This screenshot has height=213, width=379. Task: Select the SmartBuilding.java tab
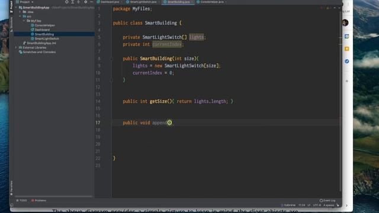[x=178, y=2]
